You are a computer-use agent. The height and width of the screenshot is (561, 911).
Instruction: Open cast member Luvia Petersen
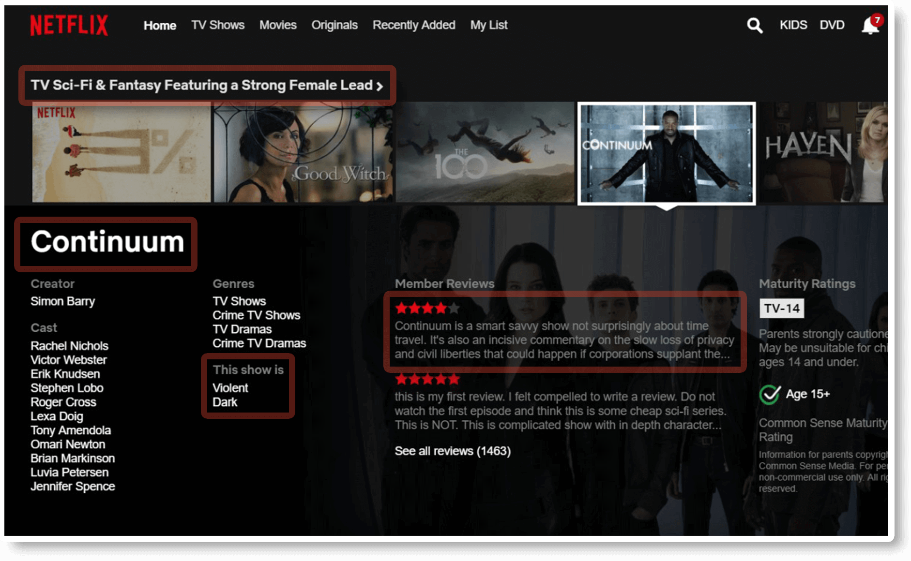70,472
